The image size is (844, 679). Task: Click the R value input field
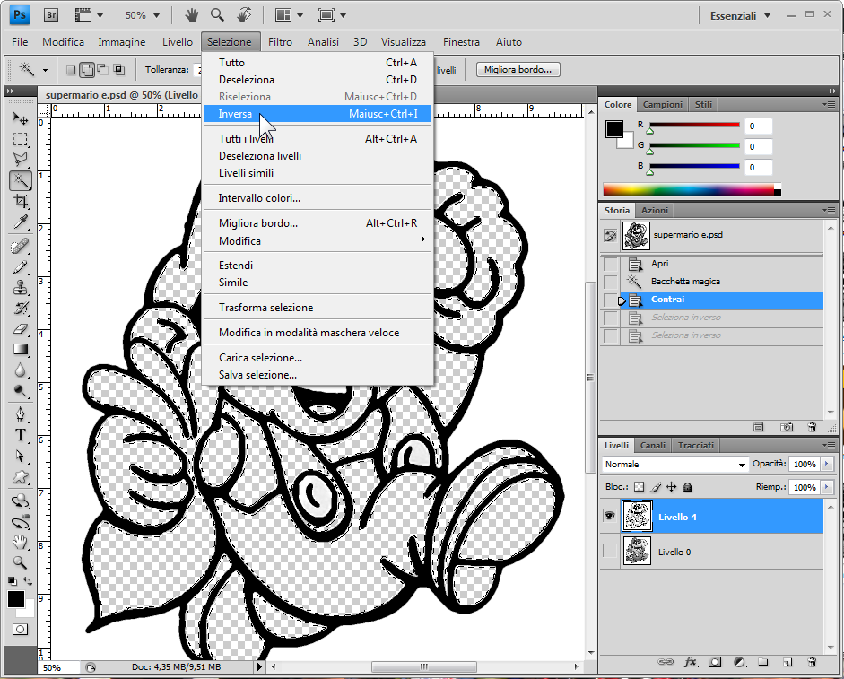pyautogui.click(x=759, y=126)
